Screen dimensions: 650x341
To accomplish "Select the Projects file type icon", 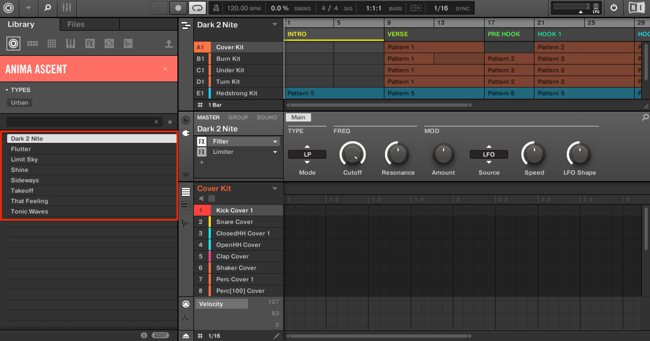I will (x=13, y=44).
